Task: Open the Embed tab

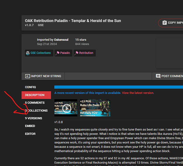Action: point(30,126)
